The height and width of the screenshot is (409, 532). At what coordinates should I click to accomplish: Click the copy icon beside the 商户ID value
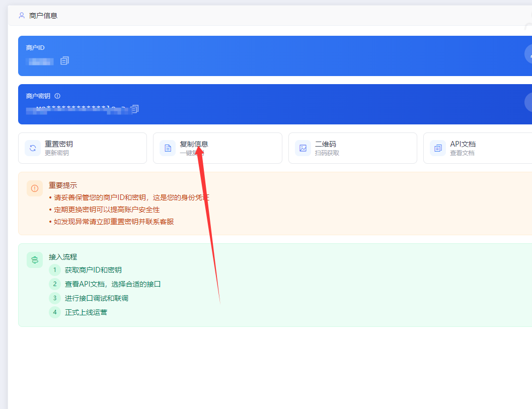coord(64,61)
